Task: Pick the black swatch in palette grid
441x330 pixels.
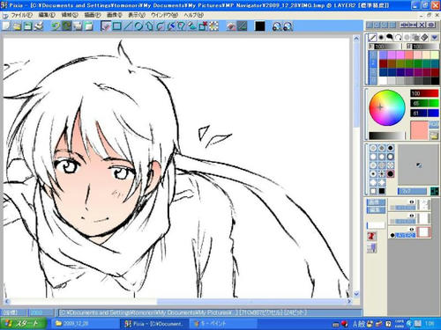Action: [435, 80]
